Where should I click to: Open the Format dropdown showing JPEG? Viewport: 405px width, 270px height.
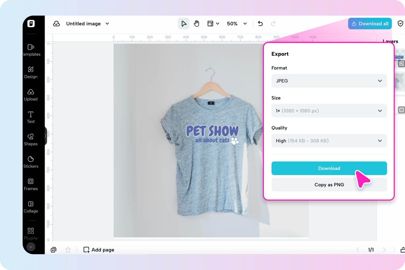(329, 81)
